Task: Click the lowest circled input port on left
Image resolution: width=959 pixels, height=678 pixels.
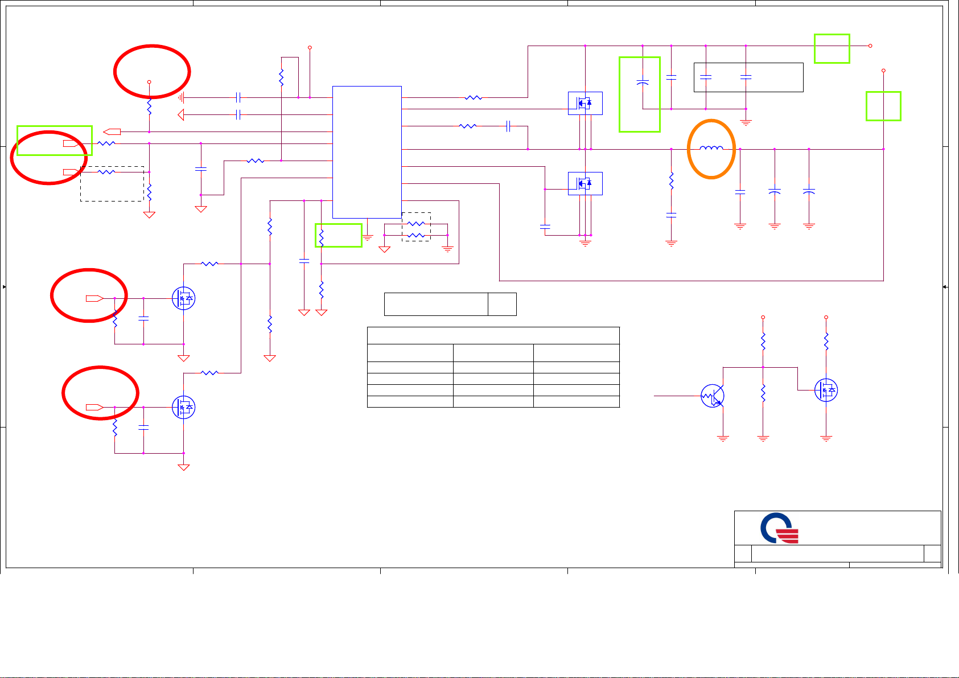Action: [94, 407]
